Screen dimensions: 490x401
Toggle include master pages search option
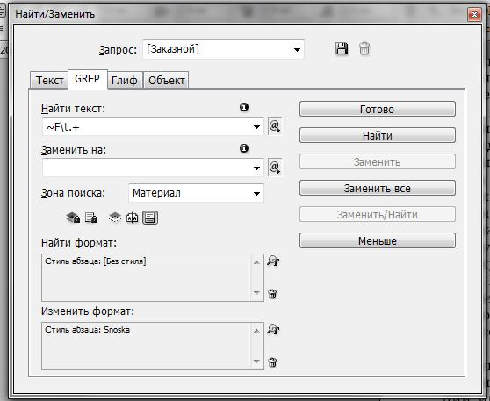click(133, 218)
